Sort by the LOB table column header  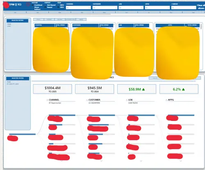tap(126, 25)
